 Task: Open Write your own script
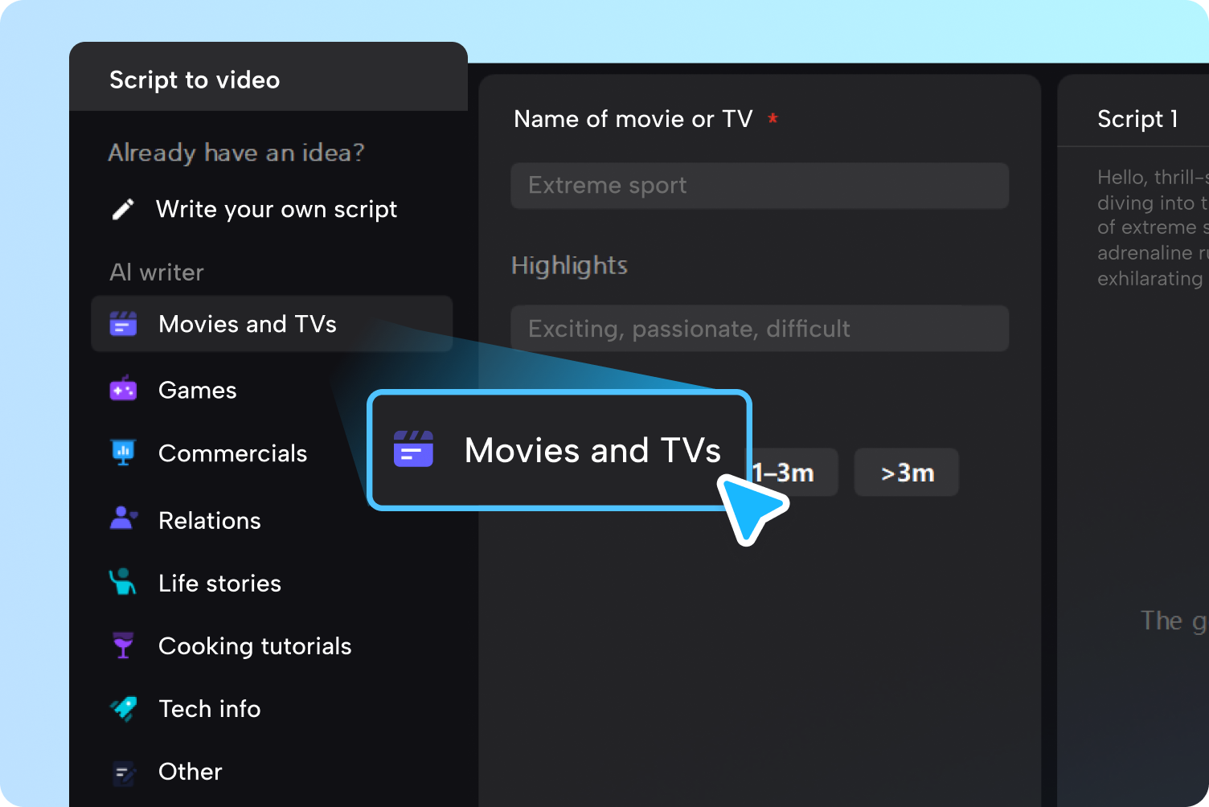pyautogui.click(x=277, y=208)
